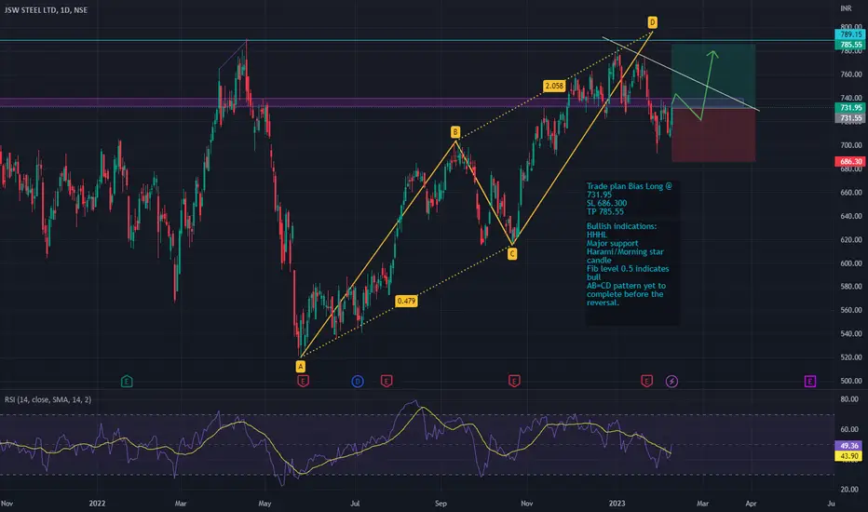Open the red earnings marker above the 2023 label
The image size is (868, 512).
tap(646, 381)
